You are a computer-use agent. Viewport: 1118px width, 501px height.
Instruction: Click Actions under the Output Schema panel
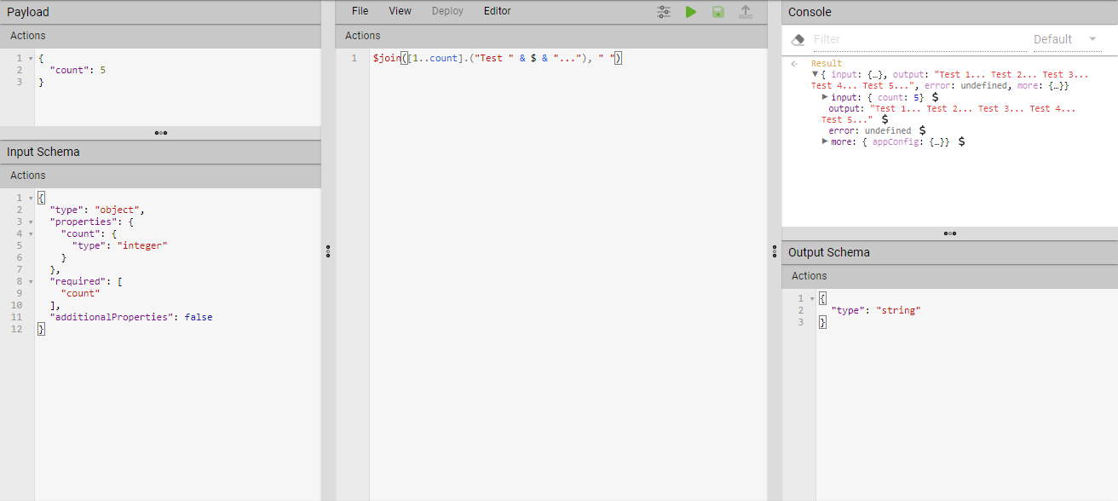click(x=810, y=276)
